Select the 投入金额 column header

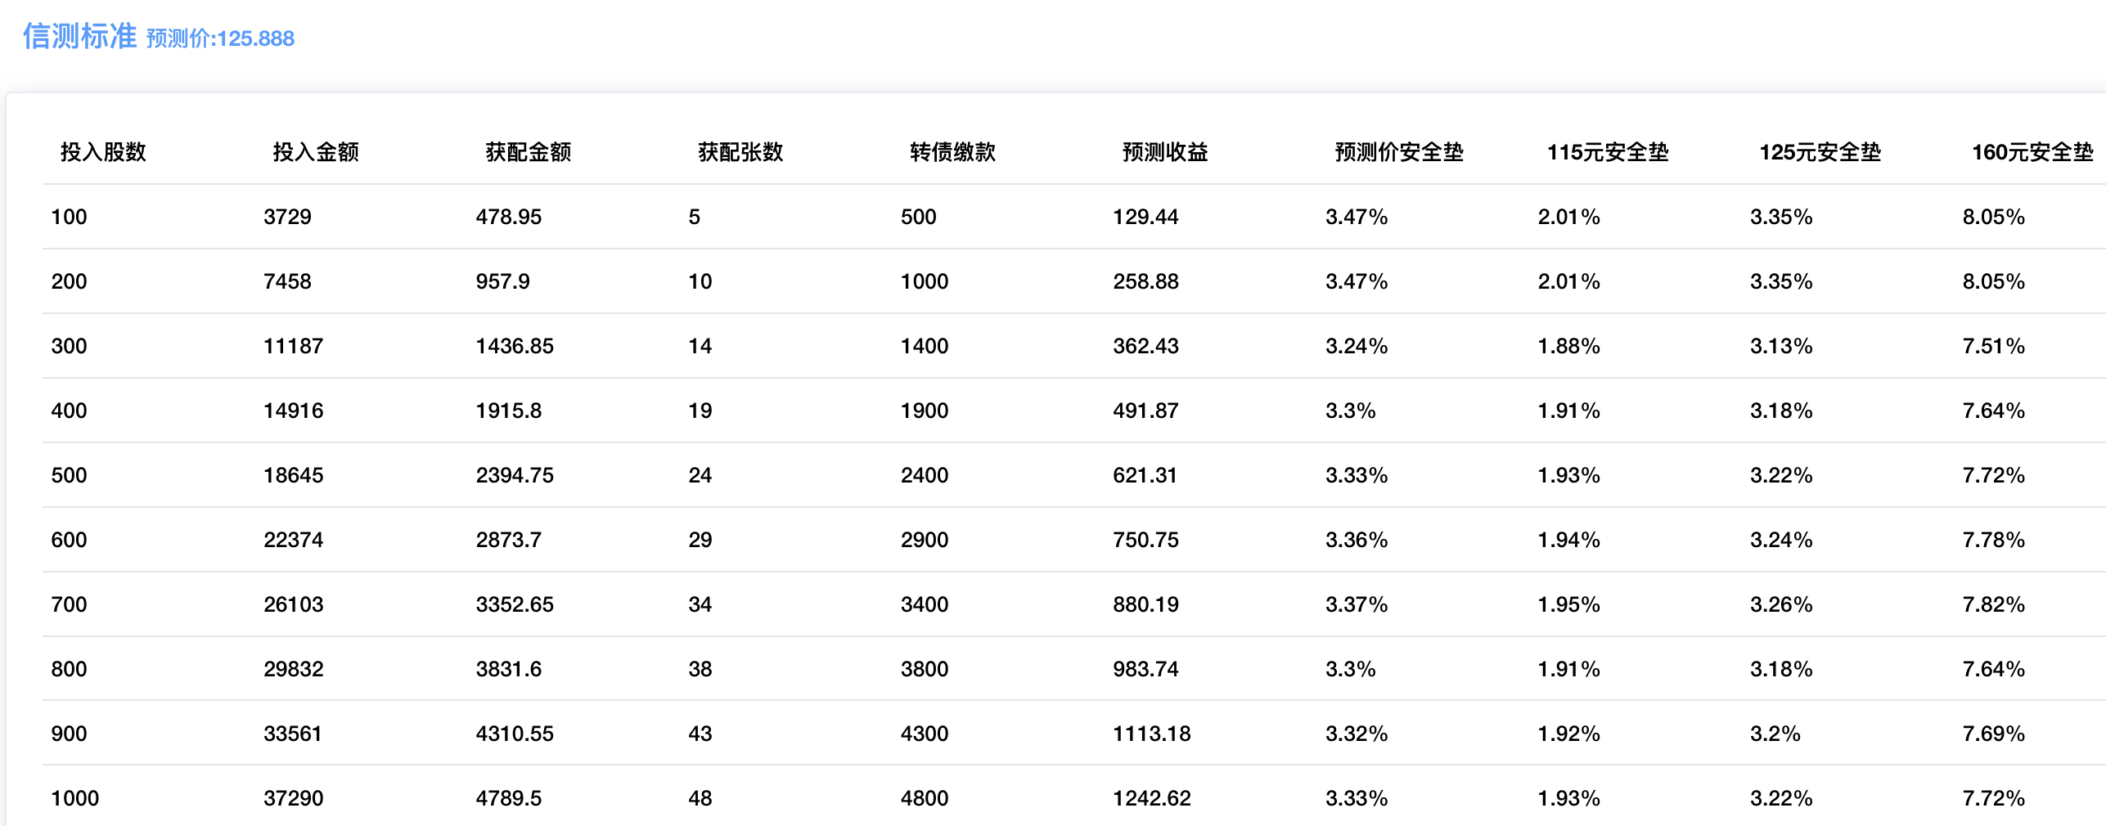coord(316,152)
